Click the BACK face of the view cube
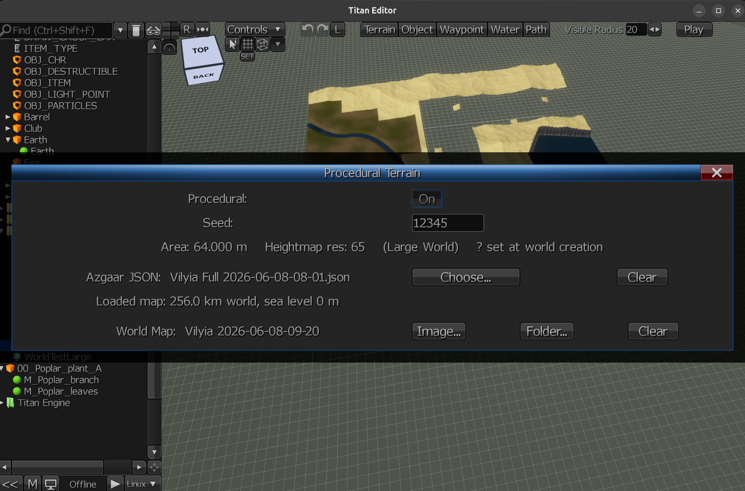This screenshot has width=745, height=491. click(203, 76)
